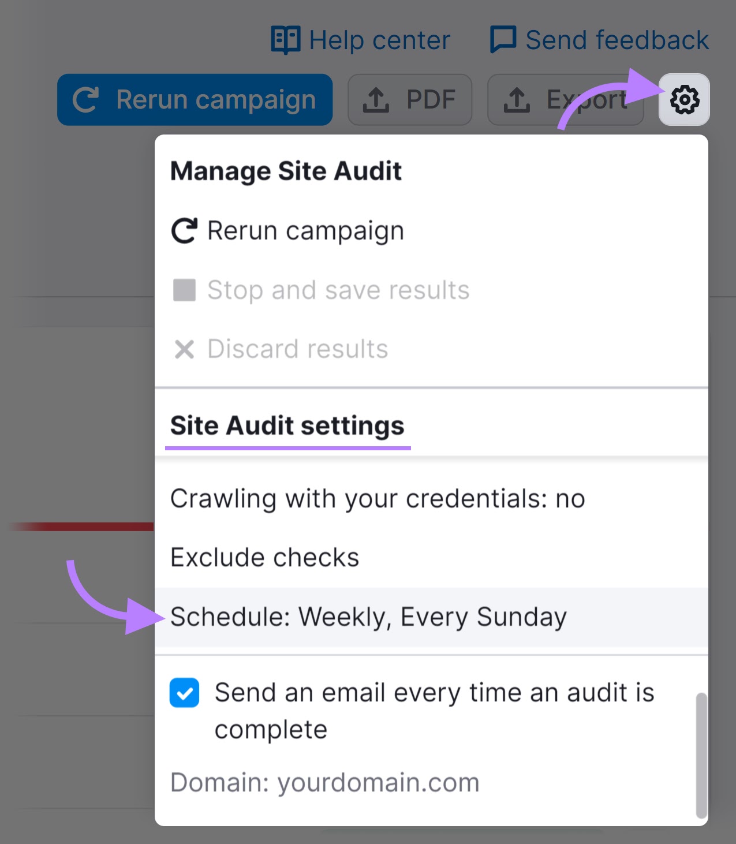Open the Schedule: Weekly, Every Sunday setting

point(368,617)
